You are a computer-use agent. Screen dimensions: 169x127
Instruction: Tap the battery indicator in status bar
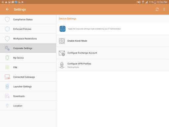[155, 2]
